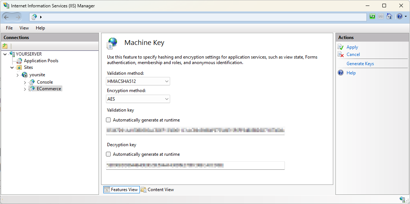Maximize the IIS Manager window
Viewport: 410px width, 204px height.
[384, 6]
